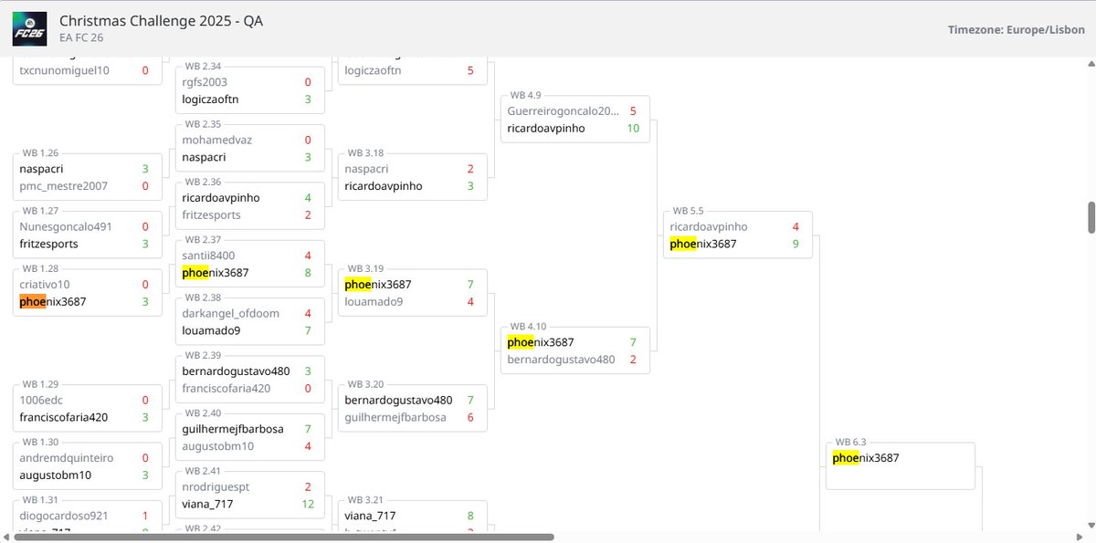Click phoenix3687 in match WB 2.37
This screenshot has width=1096, height=543.
[x=216, y=273]
